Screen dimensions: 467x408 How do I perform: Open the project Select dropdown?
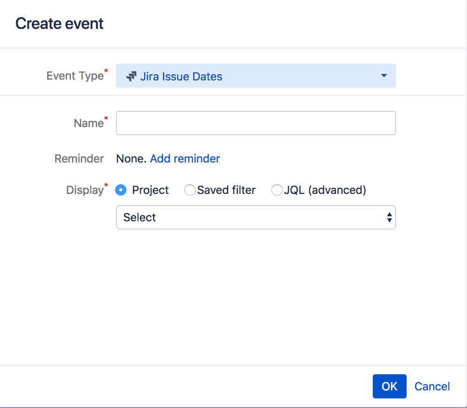[x=256, y=217]
